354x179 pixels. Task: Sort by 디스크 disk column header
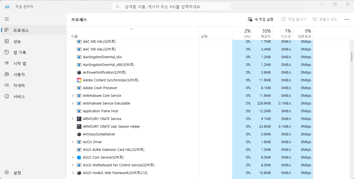(x=283, y=33)
